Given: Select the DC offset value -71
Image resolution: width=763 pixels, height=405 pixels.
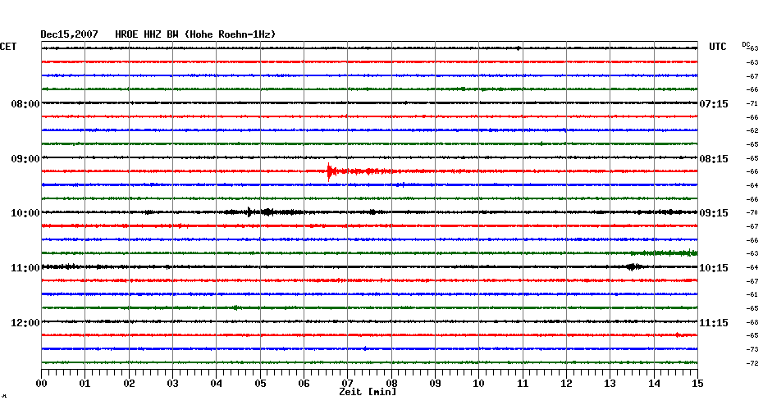Looking at the screenshot, I should 752,103.
